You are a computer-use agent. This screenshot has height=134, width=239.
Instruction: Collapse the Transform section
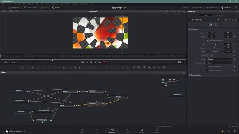(x=189, y=29)
